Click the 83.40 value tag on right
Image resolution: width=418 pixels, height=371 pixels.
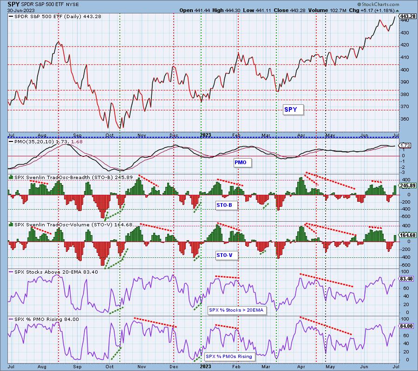tap(406, 279)
